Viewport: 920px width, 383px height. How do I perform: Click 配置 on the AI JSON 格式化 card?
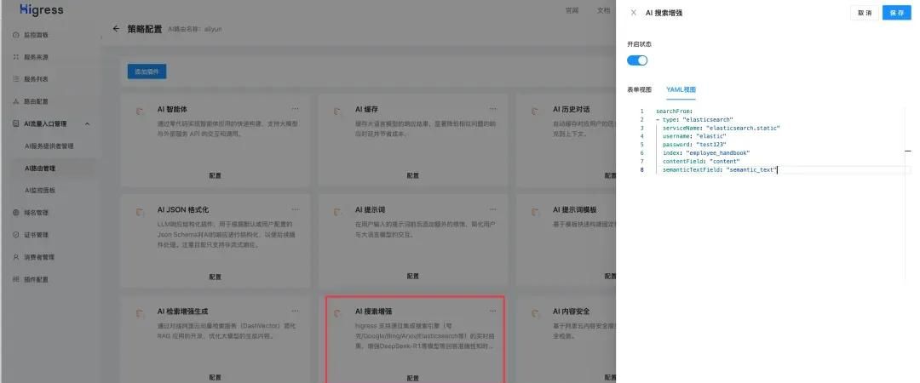215,277
